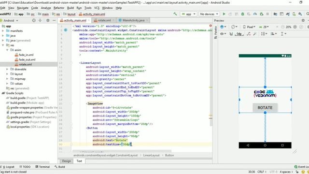Expand the values folder
The height and width of the screenshot is (174, 309).
click(7, 84)
